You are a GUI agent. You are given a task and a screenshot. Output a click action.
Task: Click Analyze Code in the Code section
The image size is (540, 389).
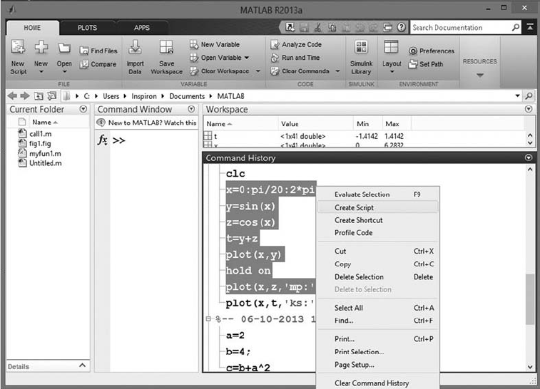pos(297,44)
